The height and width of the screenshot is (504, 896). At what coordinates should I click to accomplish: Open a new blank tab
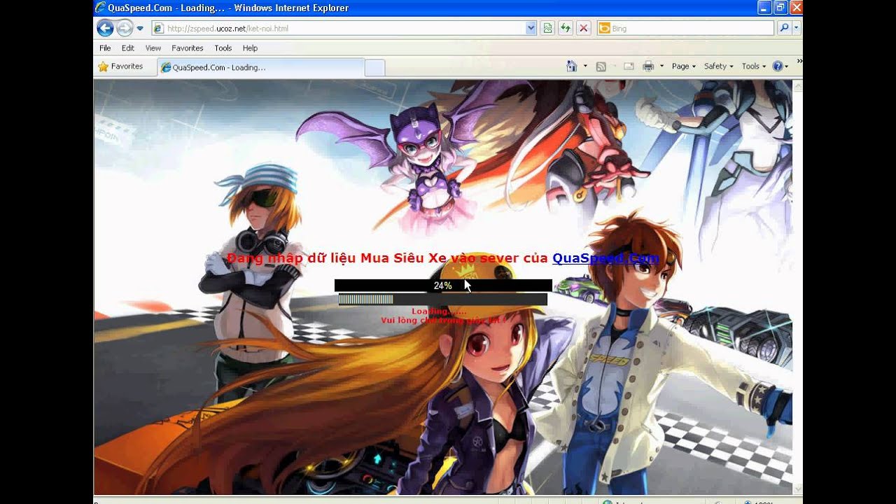point(374,68)
